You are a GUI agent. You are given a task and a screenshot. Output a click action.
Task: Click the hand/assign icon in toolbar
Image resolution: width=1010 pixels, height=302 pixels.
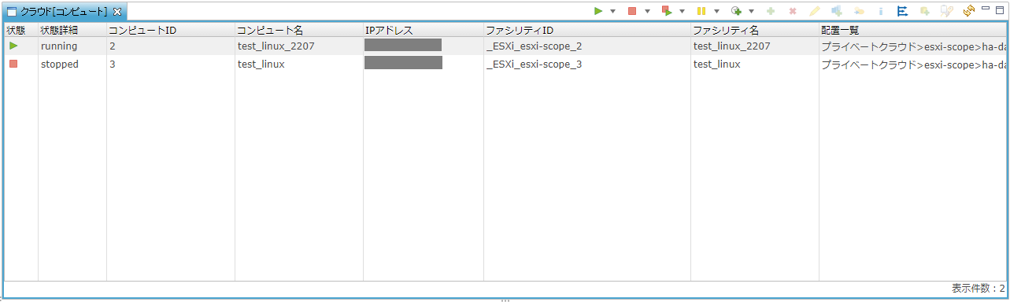tap(860, 11)
